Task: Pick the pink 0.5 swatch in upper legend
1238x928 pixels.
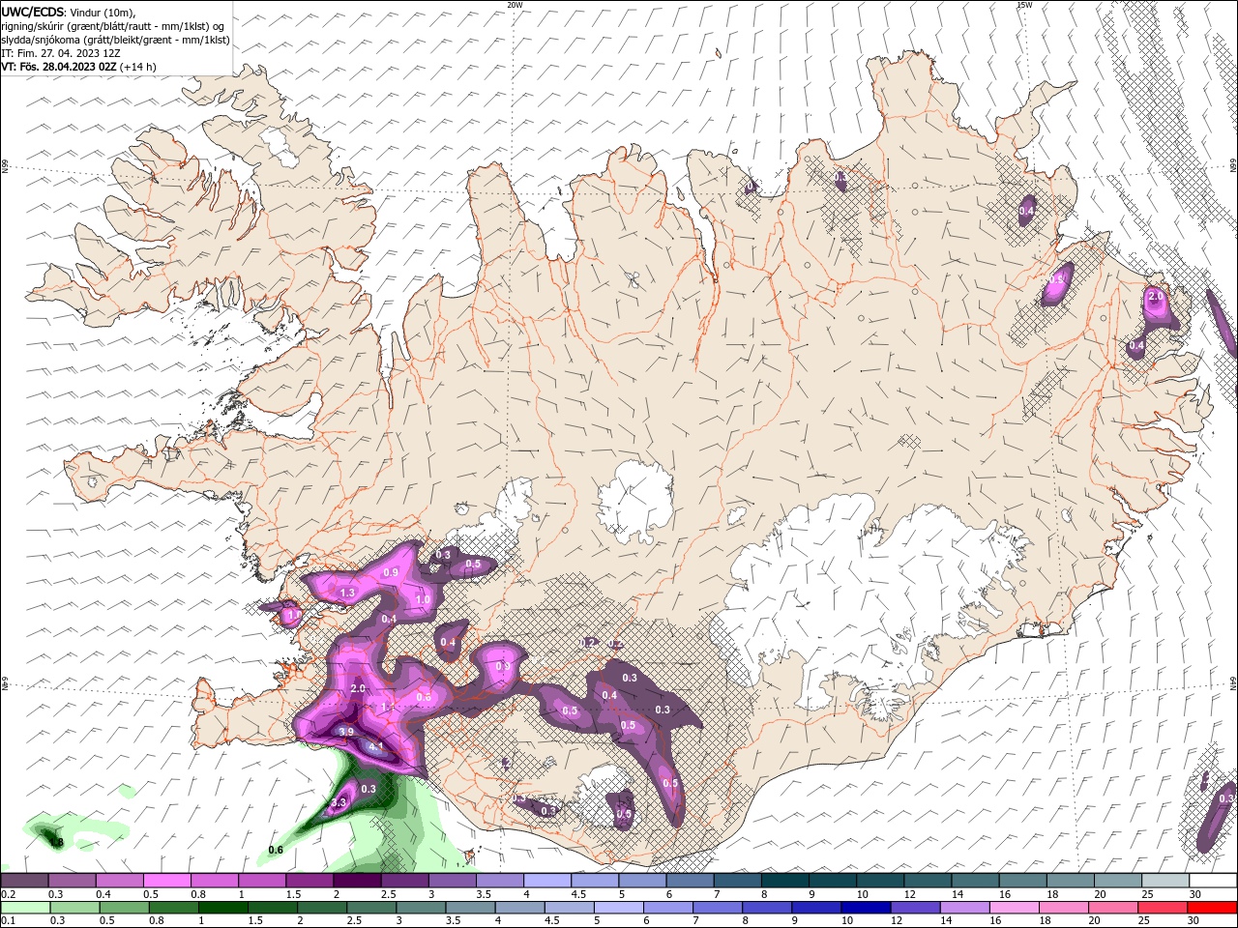Action: click(x=166, y=881)
